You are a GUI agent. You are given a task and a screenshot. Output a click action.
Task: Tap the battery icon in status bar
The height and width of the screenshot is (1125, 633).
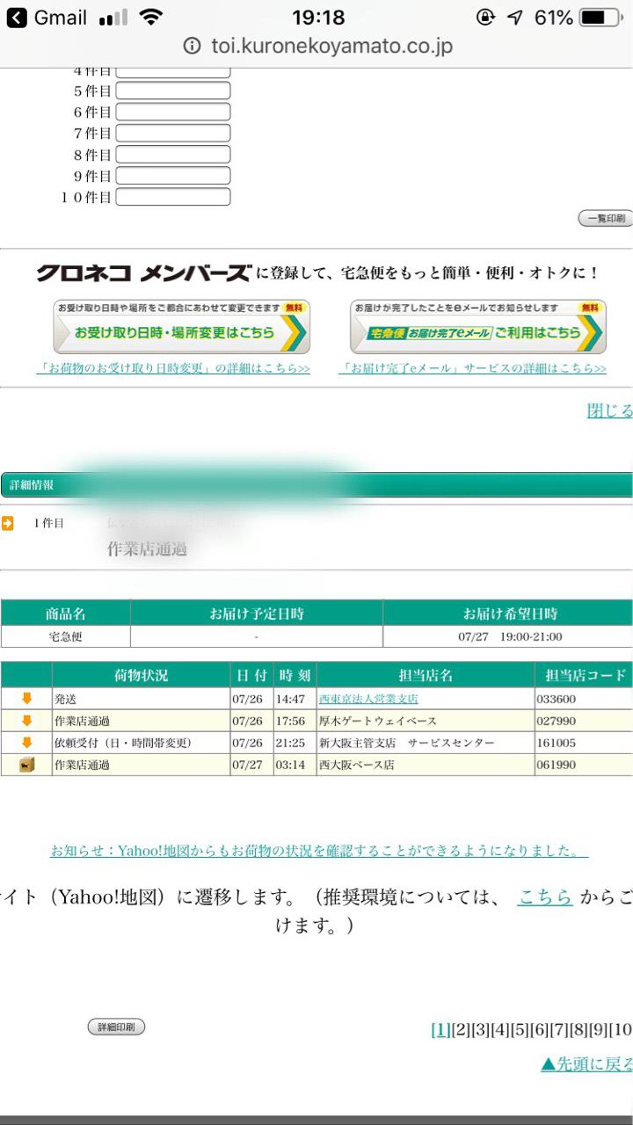click(600, 18)
